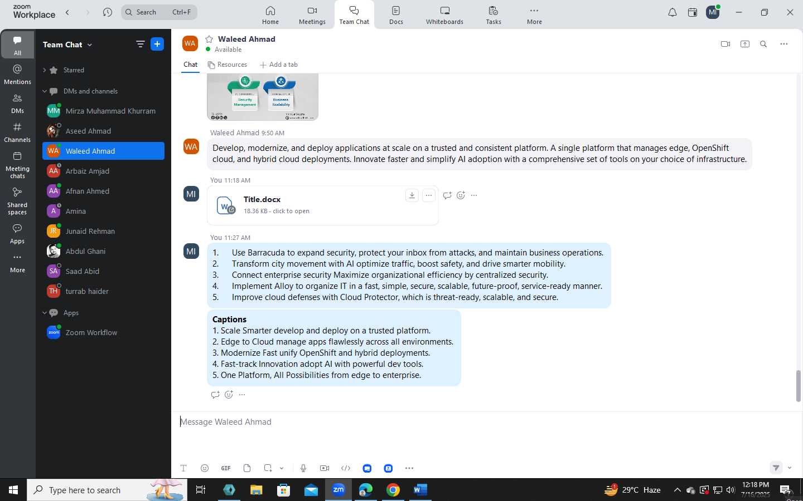Click the screenshot capture icon

click(x=268, y=468)
